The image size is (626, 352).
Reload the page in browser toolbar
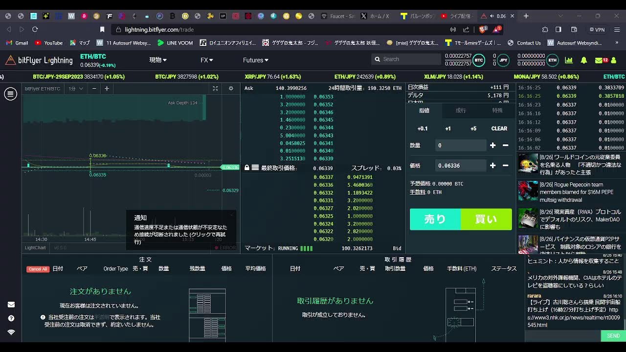tap(35, 29)
